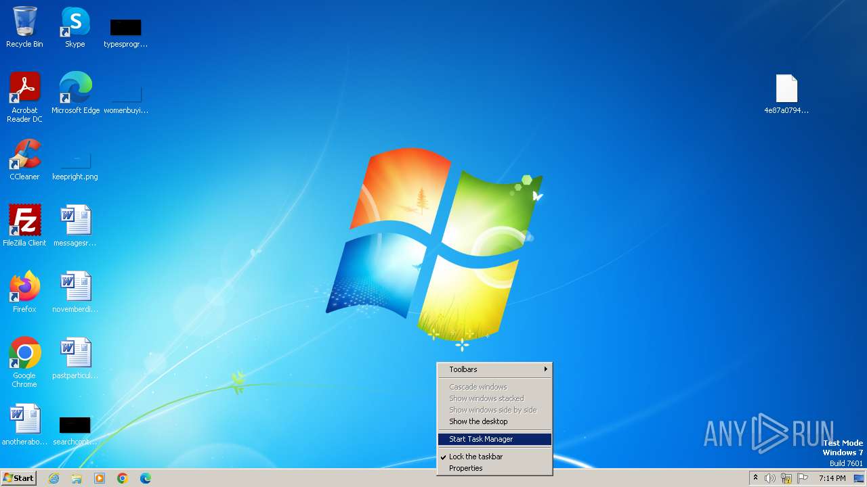Select Acrobat Reader DC shortcut
The width and height of the screenshot is (867, 487).
pos(24,97)
